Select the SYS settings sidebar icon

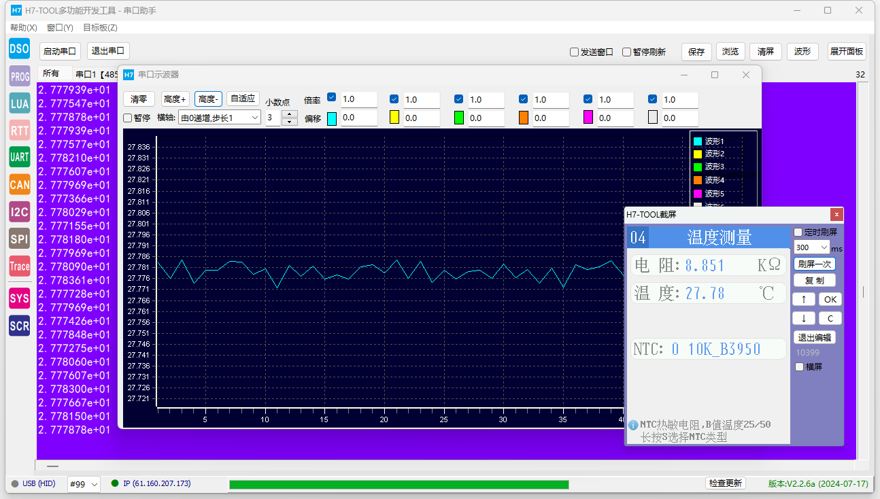pos(20,298)
